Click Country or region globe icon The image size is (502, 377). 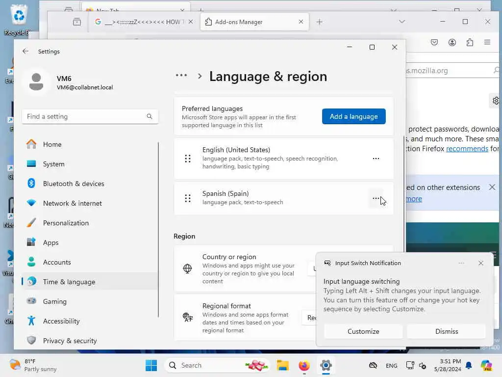coord(187,269)
